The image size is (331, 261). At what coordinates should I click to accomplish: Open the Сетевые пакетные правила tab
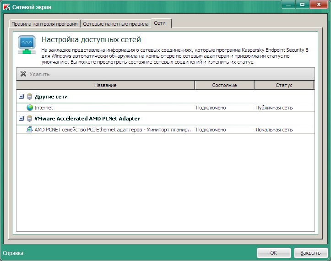coord(116,24)
